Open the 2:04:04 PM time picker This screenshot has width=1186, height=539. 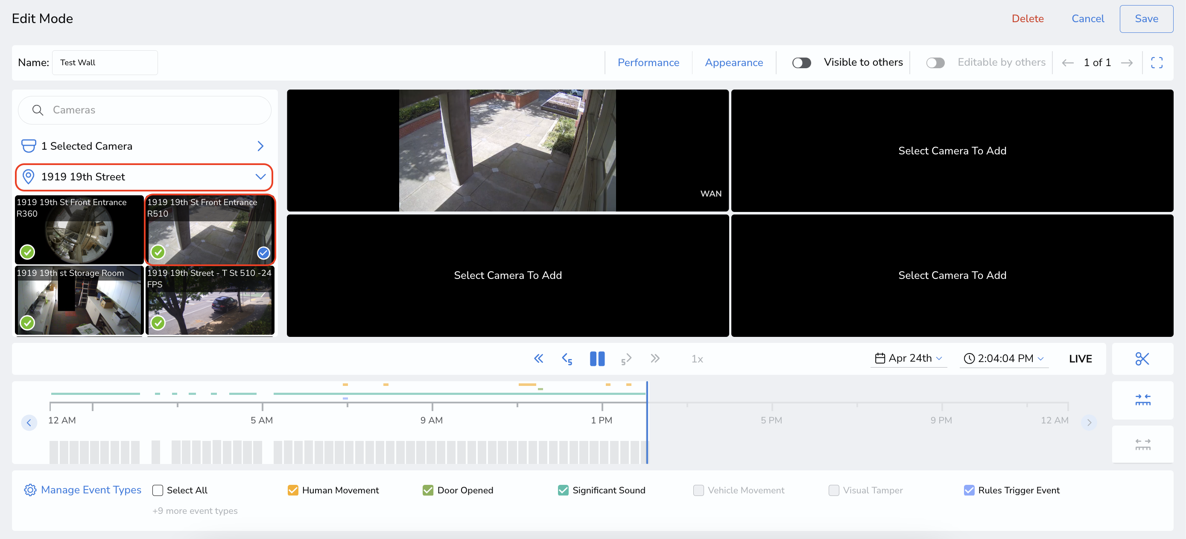pos(1004,358)
